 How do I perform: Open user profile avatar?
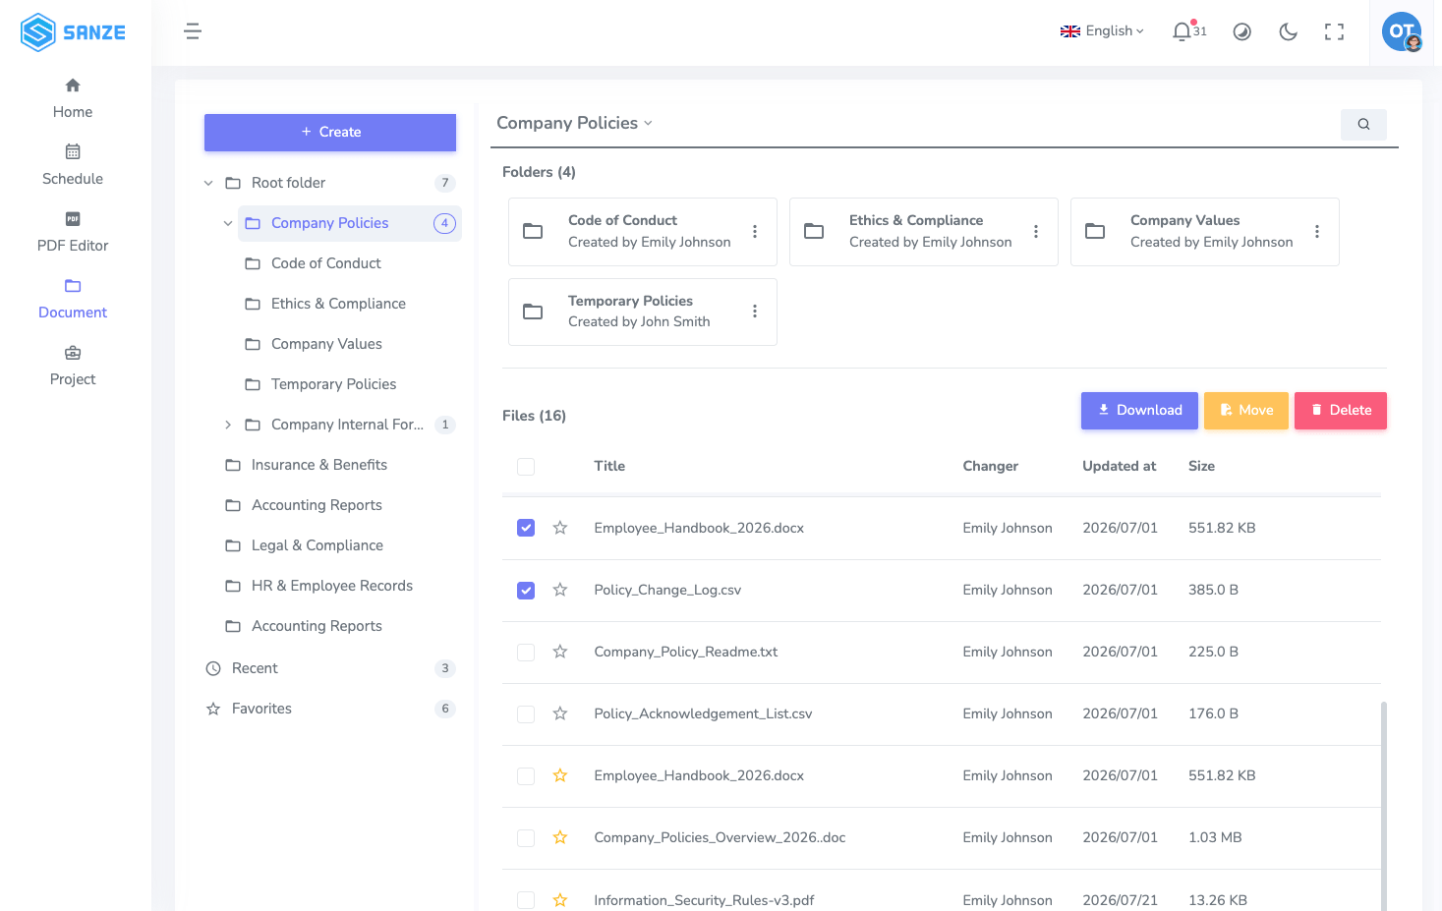(1402, 31)
